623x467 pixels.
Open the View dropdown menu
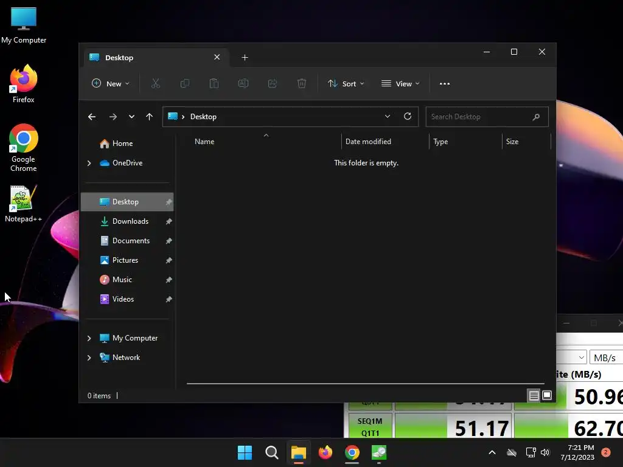coord(400,83)
